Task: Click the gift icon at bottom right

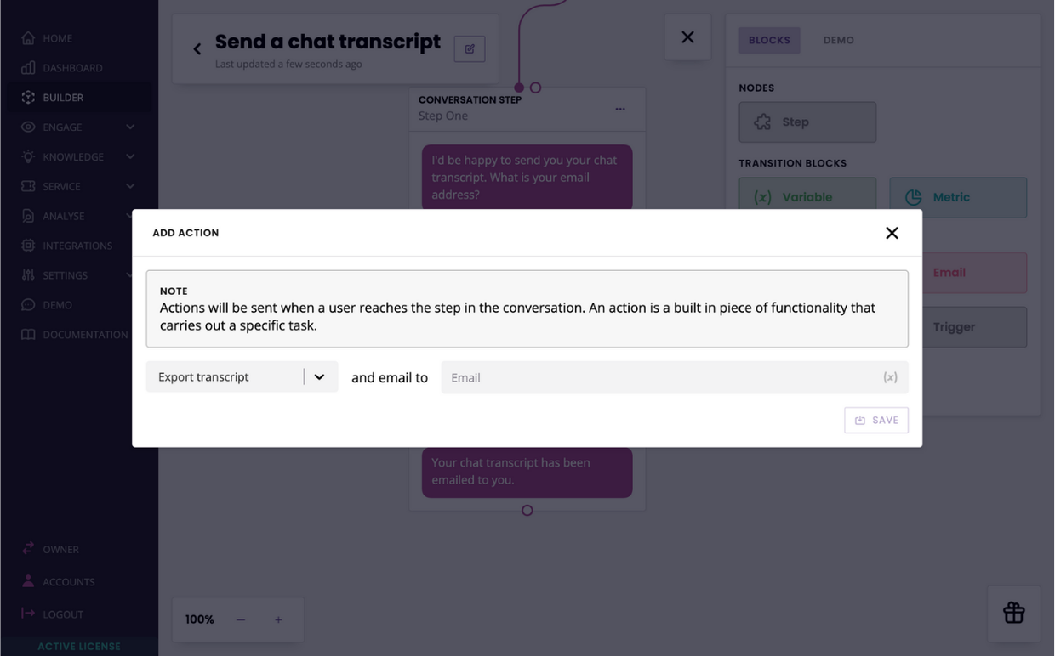Action: 1013,613
